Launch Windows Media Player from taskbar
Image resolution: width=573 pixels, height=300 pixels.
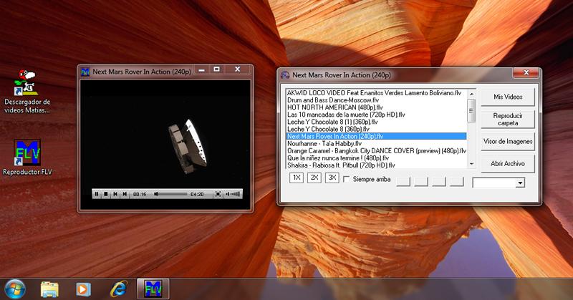83,289
